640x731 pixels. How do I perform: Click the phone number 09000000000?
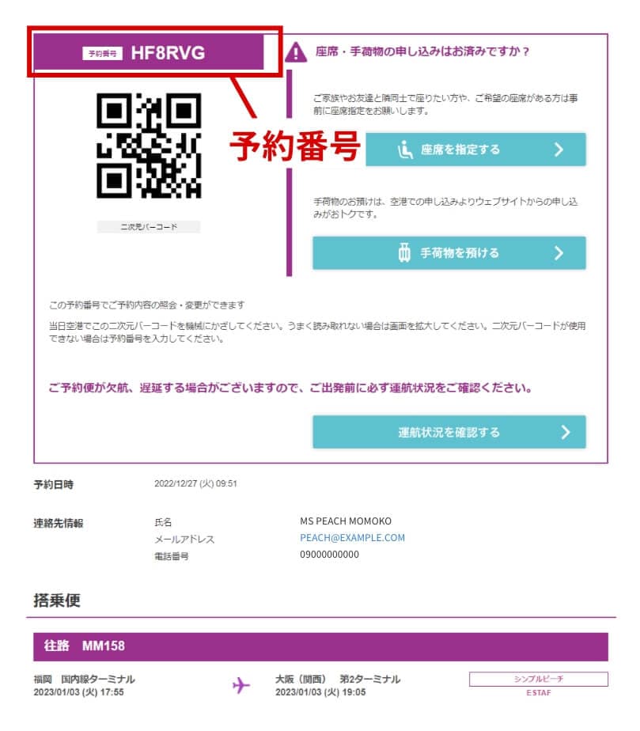click(330, 555)
